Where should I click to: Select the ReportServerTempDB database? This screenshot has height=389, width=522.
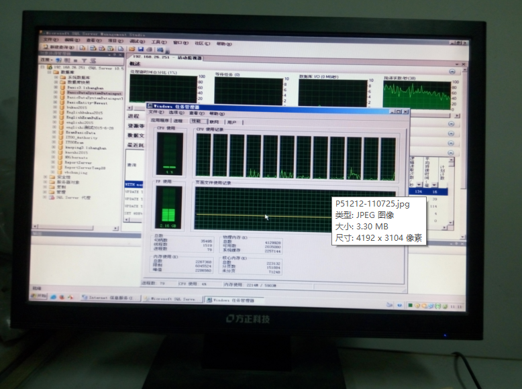[85, 168]
